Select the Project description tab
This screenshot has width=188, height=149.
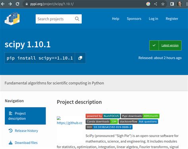(x=25, y=116)
